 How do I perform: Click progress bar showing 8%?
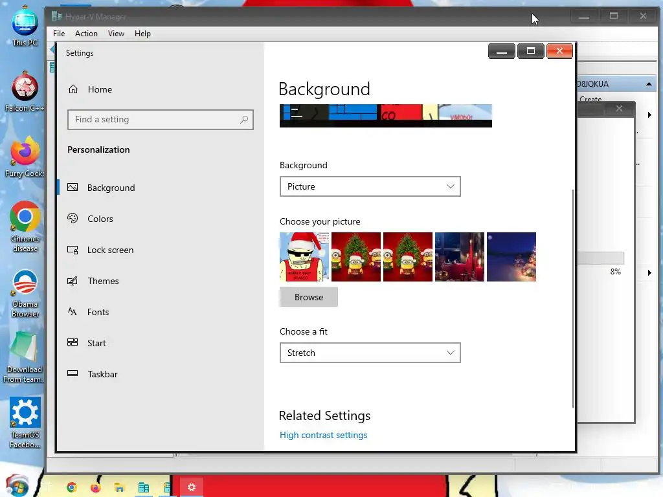pyautogui.click(x=600, y=258)
